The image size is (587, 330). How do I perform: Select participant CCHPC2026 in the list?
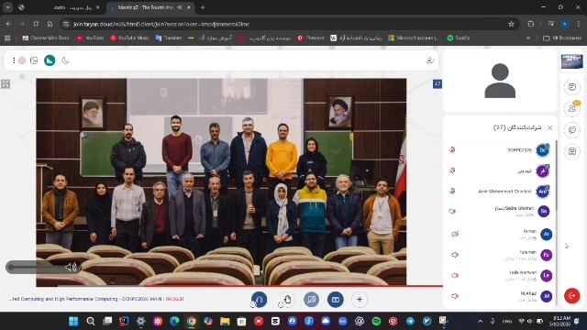501,150
